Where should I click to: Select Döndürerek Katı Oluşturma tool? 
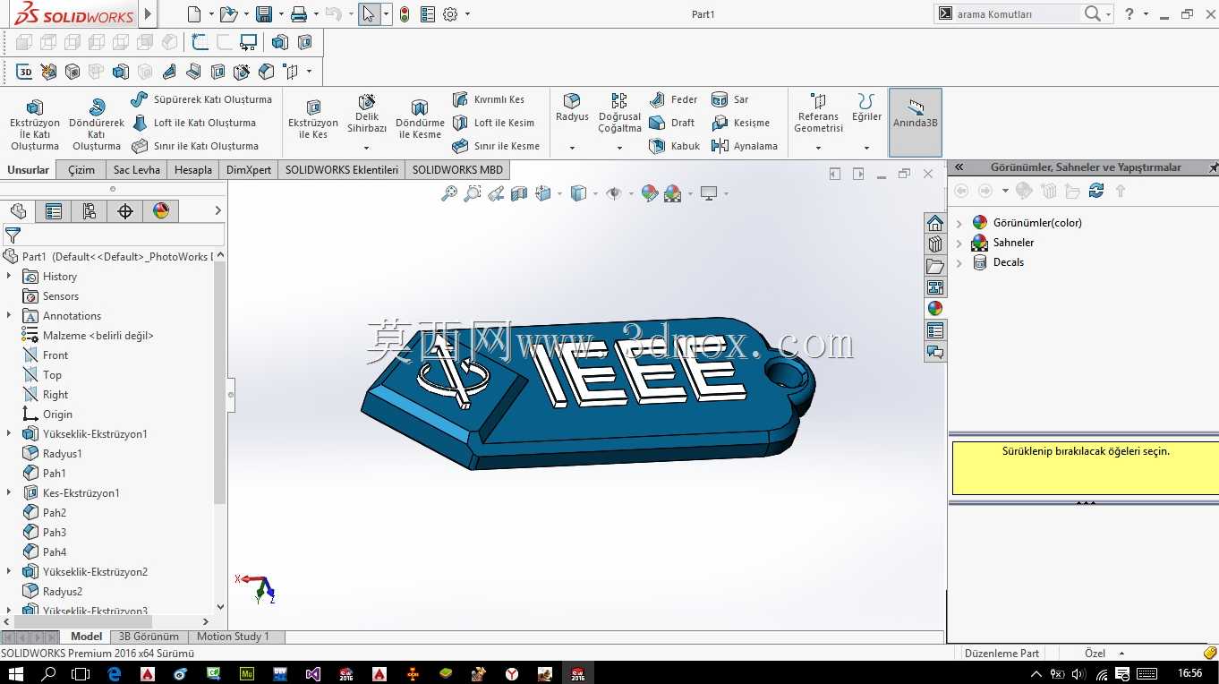[97, 124]
